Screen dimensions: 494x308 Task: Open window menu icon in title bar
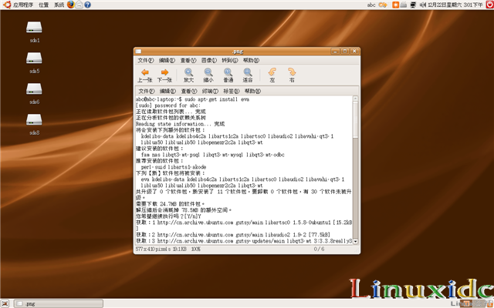pyautogui.click(x=138, y=52)
